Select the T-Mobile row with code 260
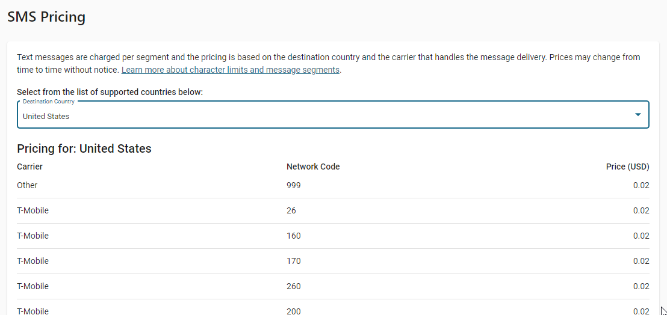Viewport: 667px width, 315px height. coord(333,287)
